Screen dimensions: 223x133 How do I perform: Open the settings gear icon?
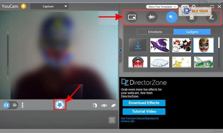pyautogui.click(x=194, y=6)
